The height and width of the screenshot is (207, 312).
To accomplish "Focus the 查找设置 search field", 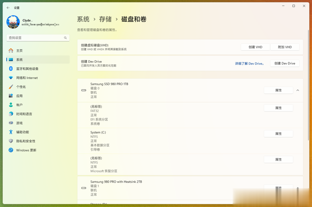I will [38, 38].
